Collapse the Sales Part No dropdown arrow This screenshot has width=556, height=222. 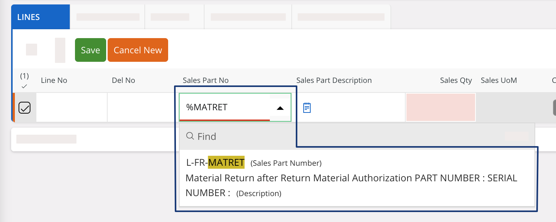[280, 108]
